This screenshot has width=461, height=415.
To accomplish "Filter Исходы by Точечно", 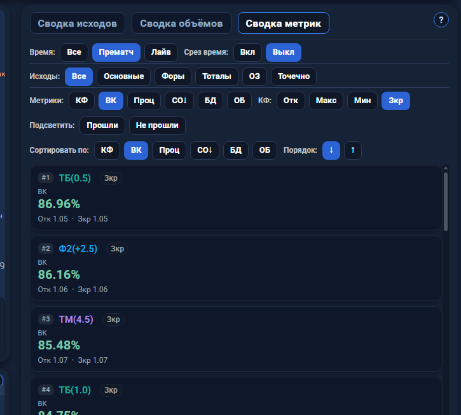I will pos(293,76).
